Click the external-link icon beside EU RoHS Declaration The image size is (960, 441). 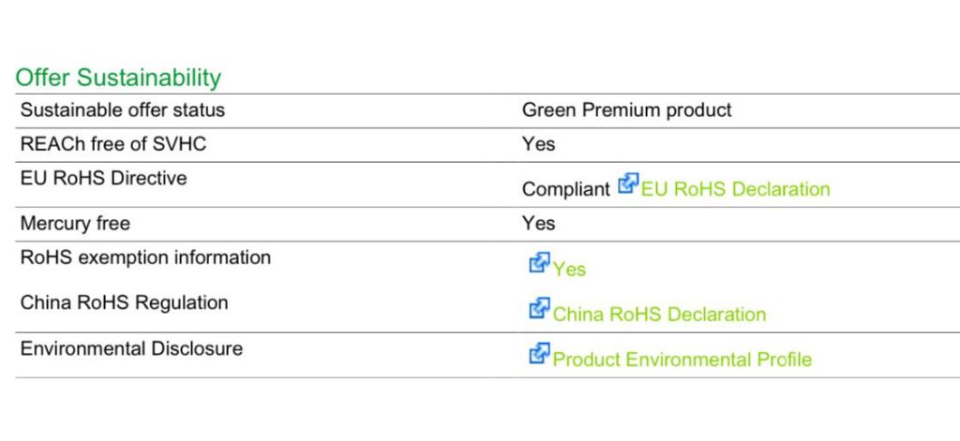(628, 184)
